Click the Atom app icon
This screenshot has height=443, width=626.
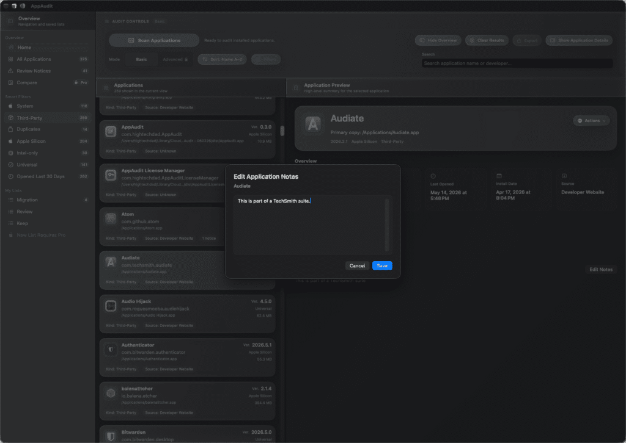click(x=111, y=218)
